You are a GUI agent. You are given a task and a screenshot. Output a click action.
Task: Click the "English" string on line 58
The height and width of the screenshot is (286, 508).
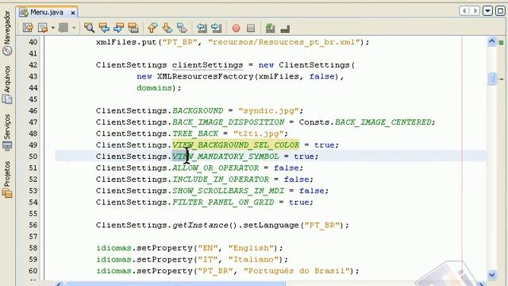(x=251, y=248)
